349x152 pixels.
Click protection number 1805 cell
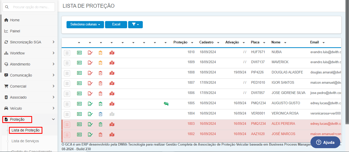click(x=191, y=103)
